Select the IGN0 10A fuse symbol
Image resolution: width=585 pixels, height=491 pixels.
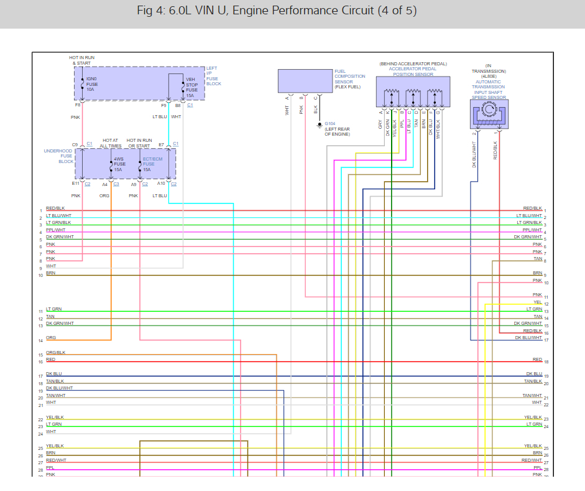pyautogui.click(x=83, y=84)
